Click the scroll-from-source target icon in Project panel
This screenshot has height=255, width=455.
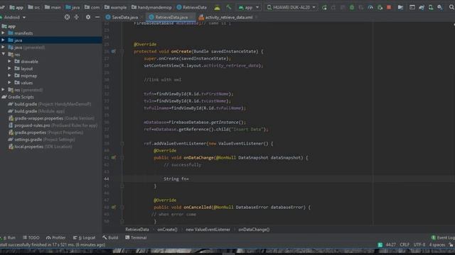(x=67, y=17)
